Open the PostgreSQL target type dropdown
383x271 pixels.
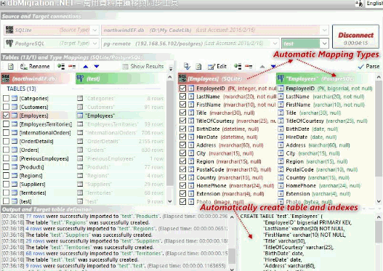click(95, 43)
